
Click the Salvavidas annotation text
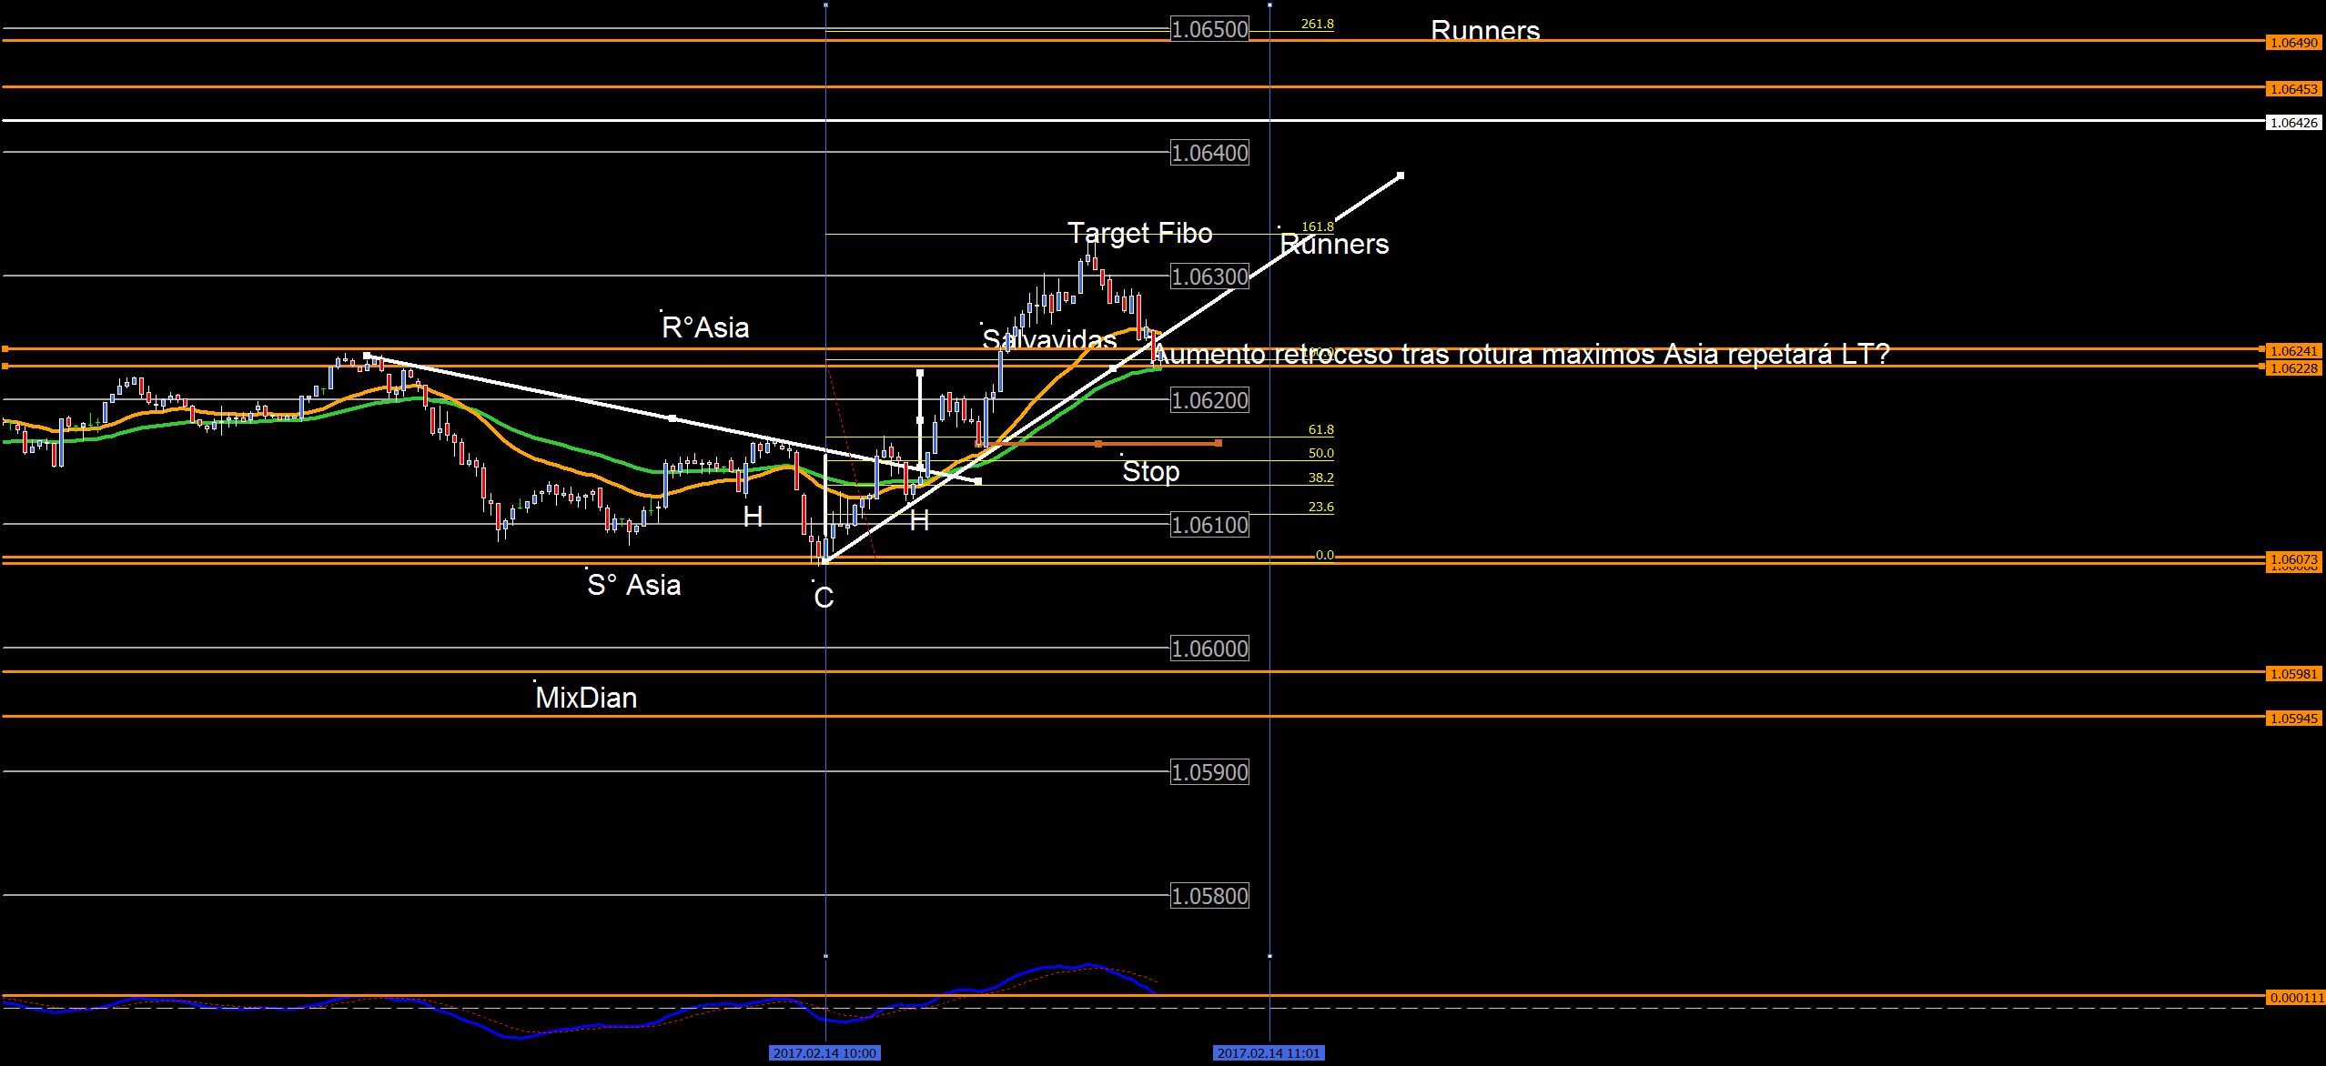(1049, 339)
